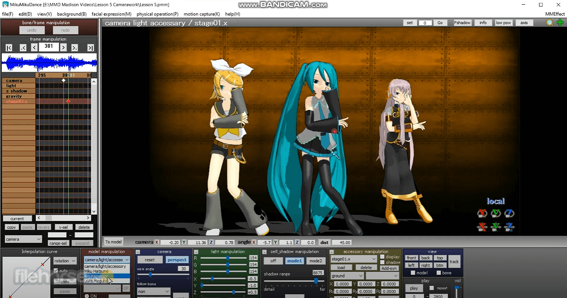The image size is (567, 298).
Task: Click the stage01.x red keyframe diamond
Action: click(68, 101)
